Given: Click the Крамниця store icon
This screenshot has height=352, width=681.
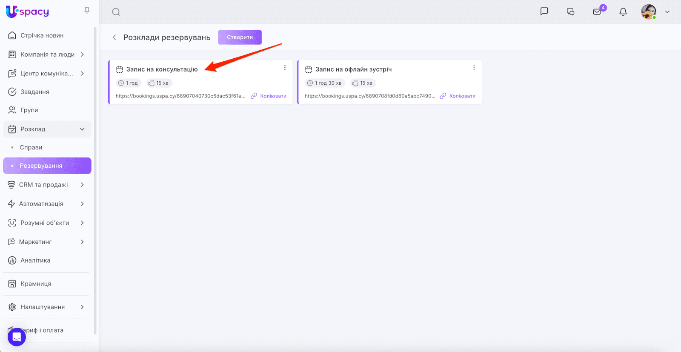Looking at the screenshot, I should click(12, 284).
